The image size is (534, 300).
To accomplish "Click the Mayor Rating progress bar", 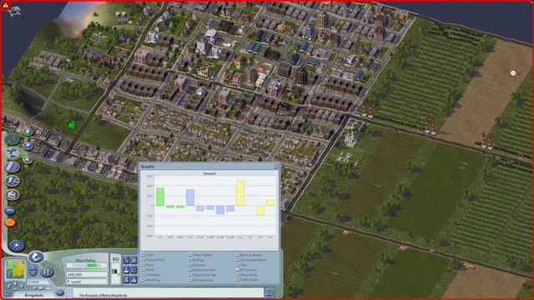I will coord(87,265).
